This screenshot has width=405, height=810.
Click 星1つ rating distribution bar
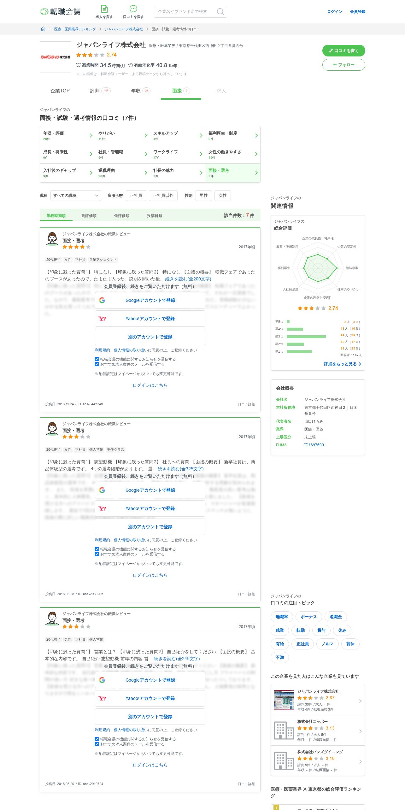(x=299, y=352)
